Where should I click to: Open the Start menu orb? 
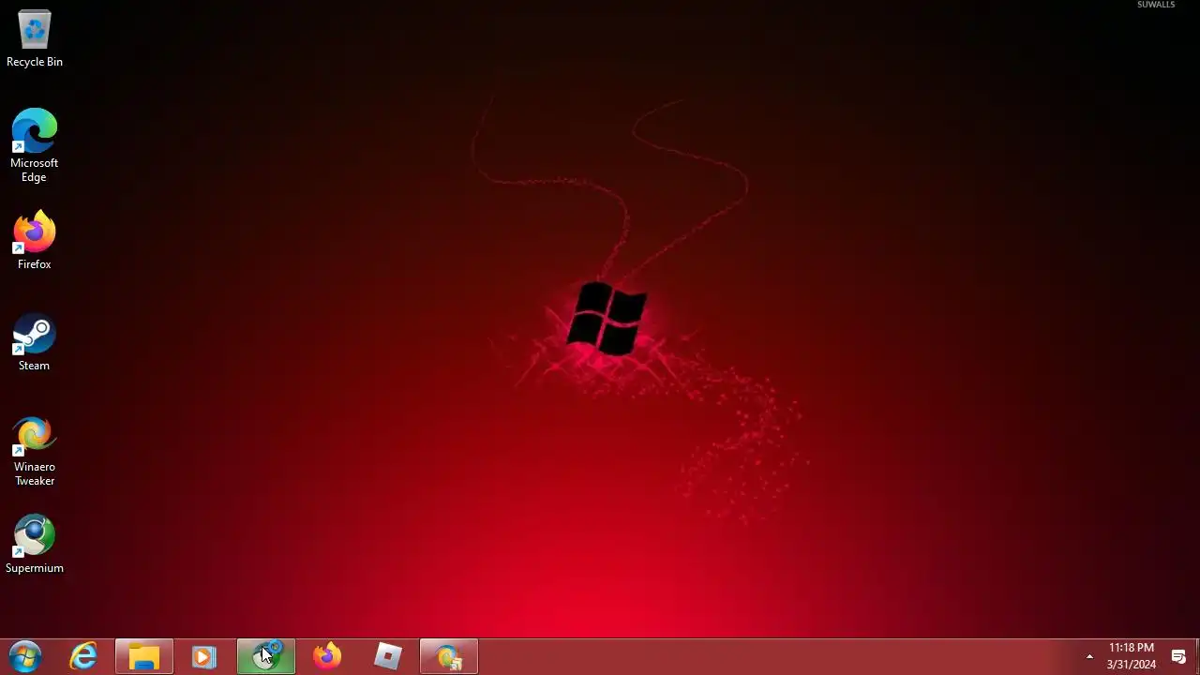point(25,656)
